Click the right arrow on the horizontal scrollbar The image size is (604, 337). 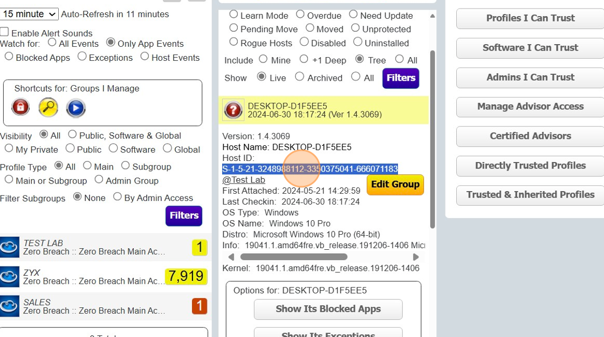[415, 257]
